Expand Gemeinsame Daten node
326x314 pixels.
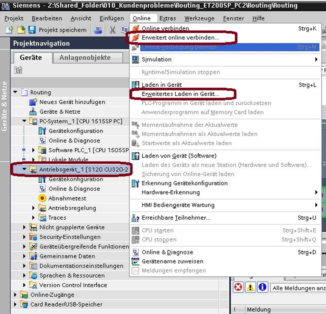[x=24, y=256]
